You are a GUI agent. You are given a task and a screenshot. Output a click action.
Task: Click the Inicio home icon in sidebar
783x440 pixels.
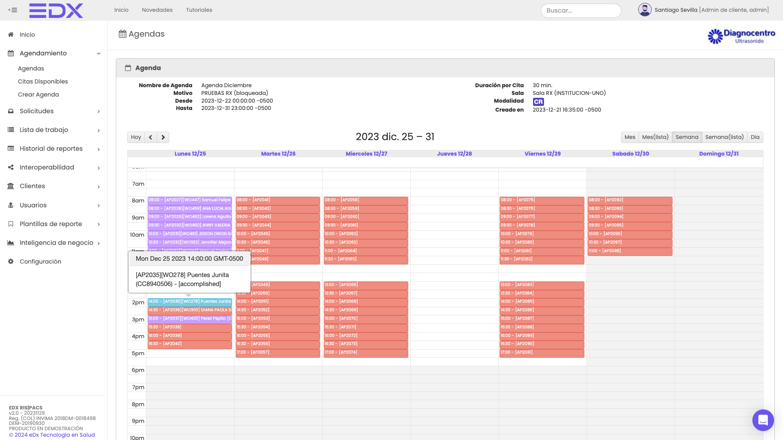[x=11, y=35]
